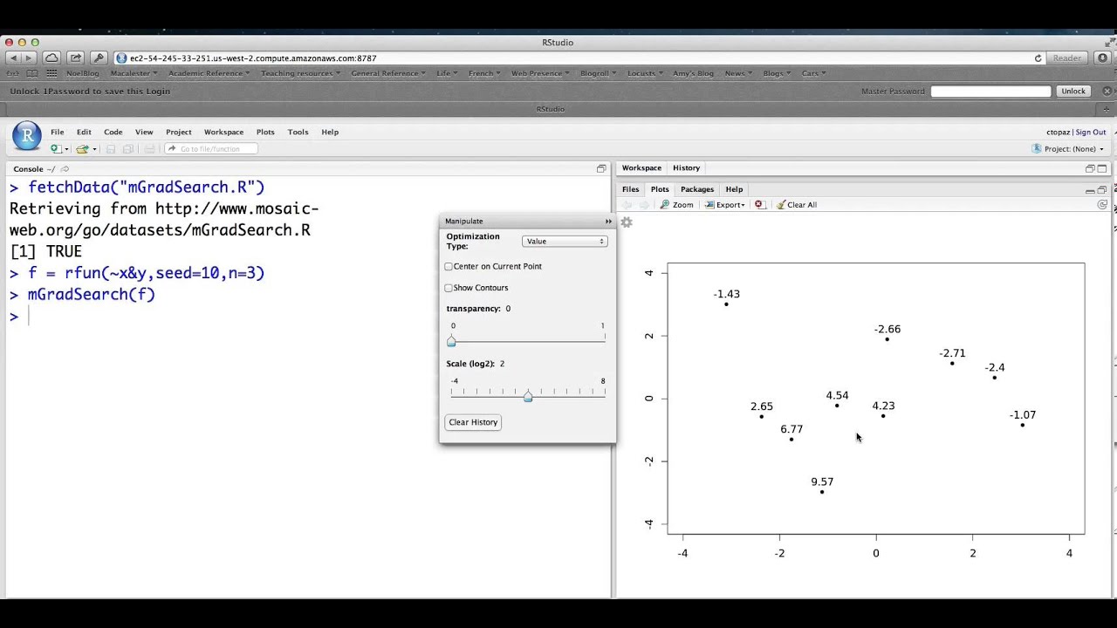This screenshot has width=1117, height=628.
Task: Collapse the Manipulate panel with double arrow
Action: click(608, 222)
